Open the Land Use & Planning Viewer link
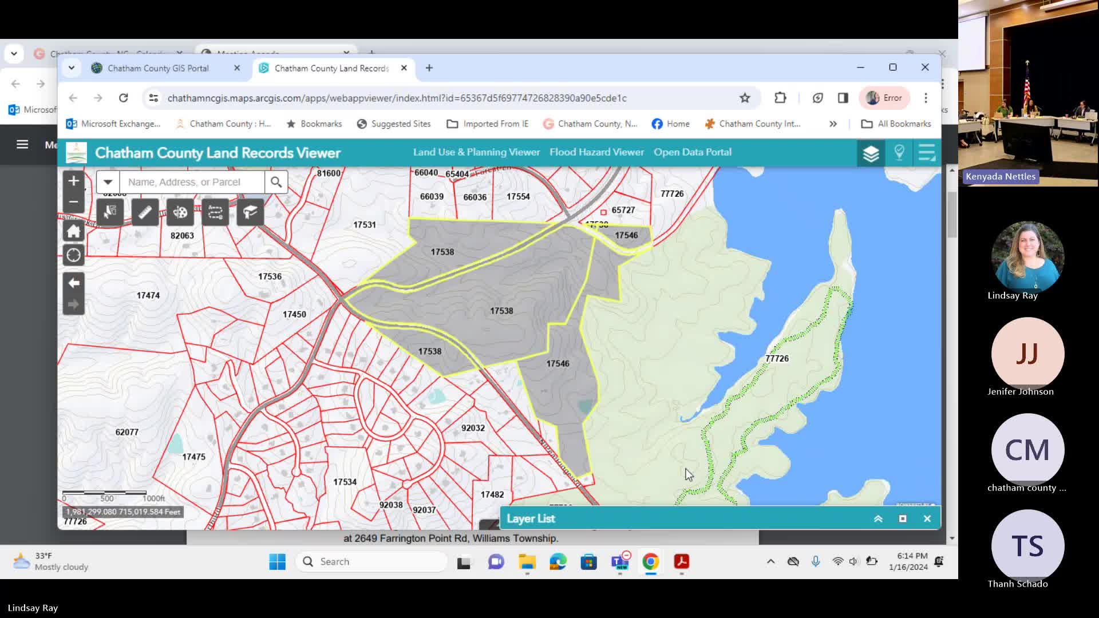The width and height of the screenshot is (1099, 618). point(476,152)
